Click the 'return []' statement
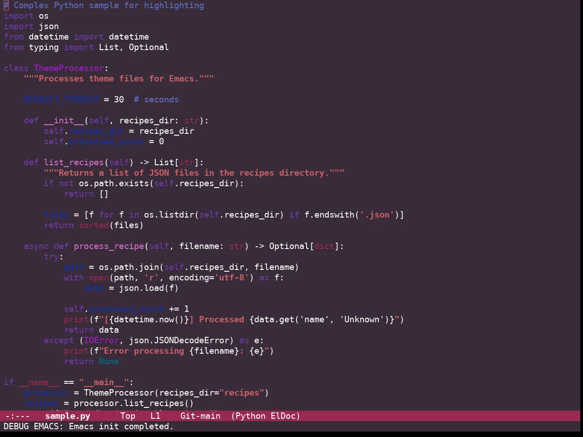Screen dimensions: 583x437 86,194
